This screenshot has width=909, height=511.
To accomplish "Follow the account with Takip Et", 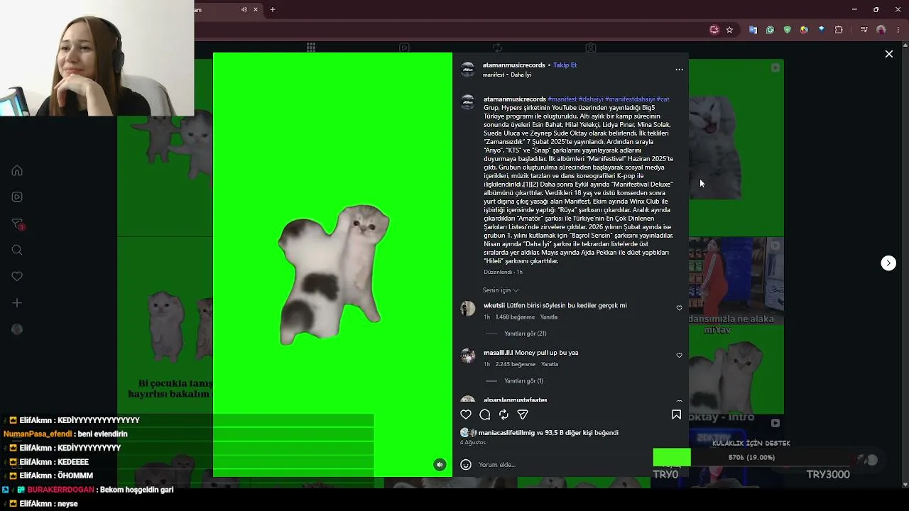I will coord(565,65).
